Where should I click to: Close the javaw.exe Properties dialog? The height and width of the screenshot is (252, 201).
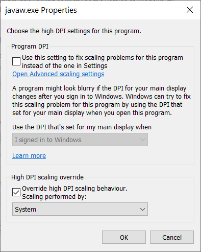[190, 10]
